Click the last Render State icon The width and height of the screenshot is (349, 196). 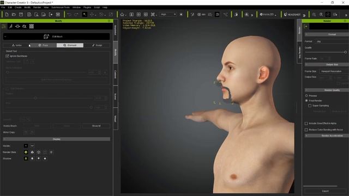(51, 152)
